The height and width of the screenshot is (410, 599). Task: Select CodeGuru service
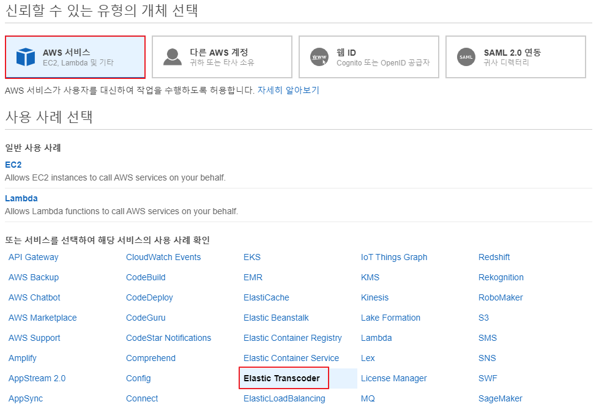pyautogui.click(x=146, y=318)
